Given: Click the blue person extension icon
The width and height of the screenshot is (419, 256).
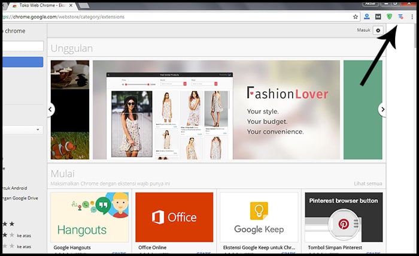Looking at the screenshot, I should pyautogui.click(x=367, y=17).
